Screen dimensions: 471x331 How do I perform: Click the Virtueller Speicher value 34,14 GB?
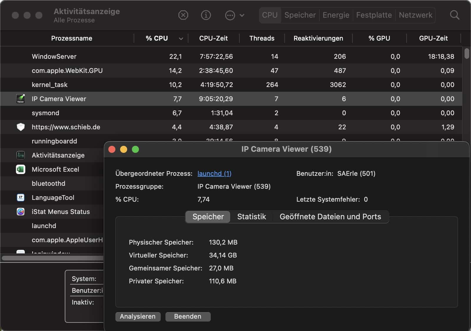coord(223,255)
